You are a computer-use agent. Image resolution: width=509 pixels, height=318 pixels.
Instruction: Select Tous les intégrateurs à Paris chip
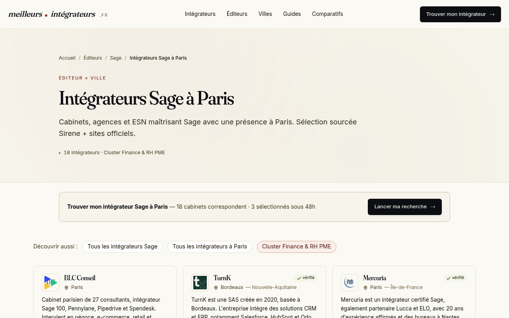[210, 246]
